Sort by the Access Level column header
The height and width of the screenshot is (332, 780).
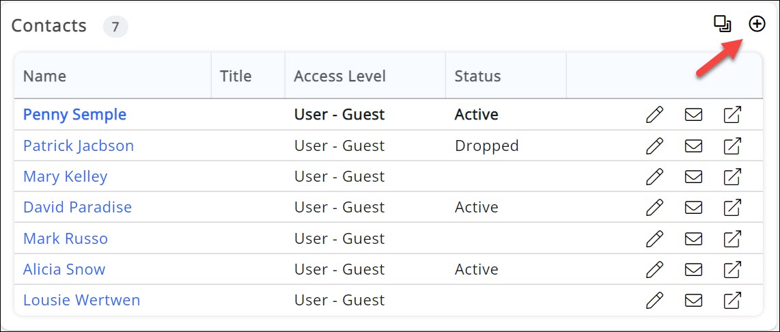(339, 76)
